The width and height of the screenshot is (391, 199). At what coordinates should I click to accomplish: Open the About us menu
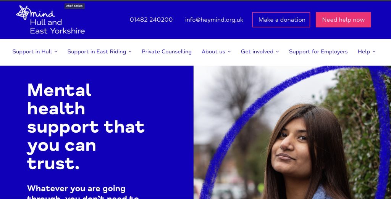[213, 51]
